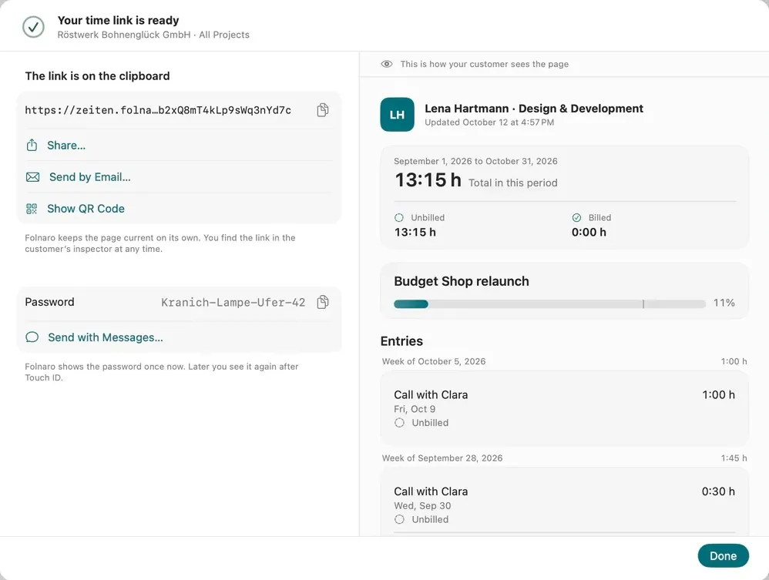This screenshot has height=580, width=769.
Task: Click the envelope icon for Send by Email
Action: coord(33,177)
